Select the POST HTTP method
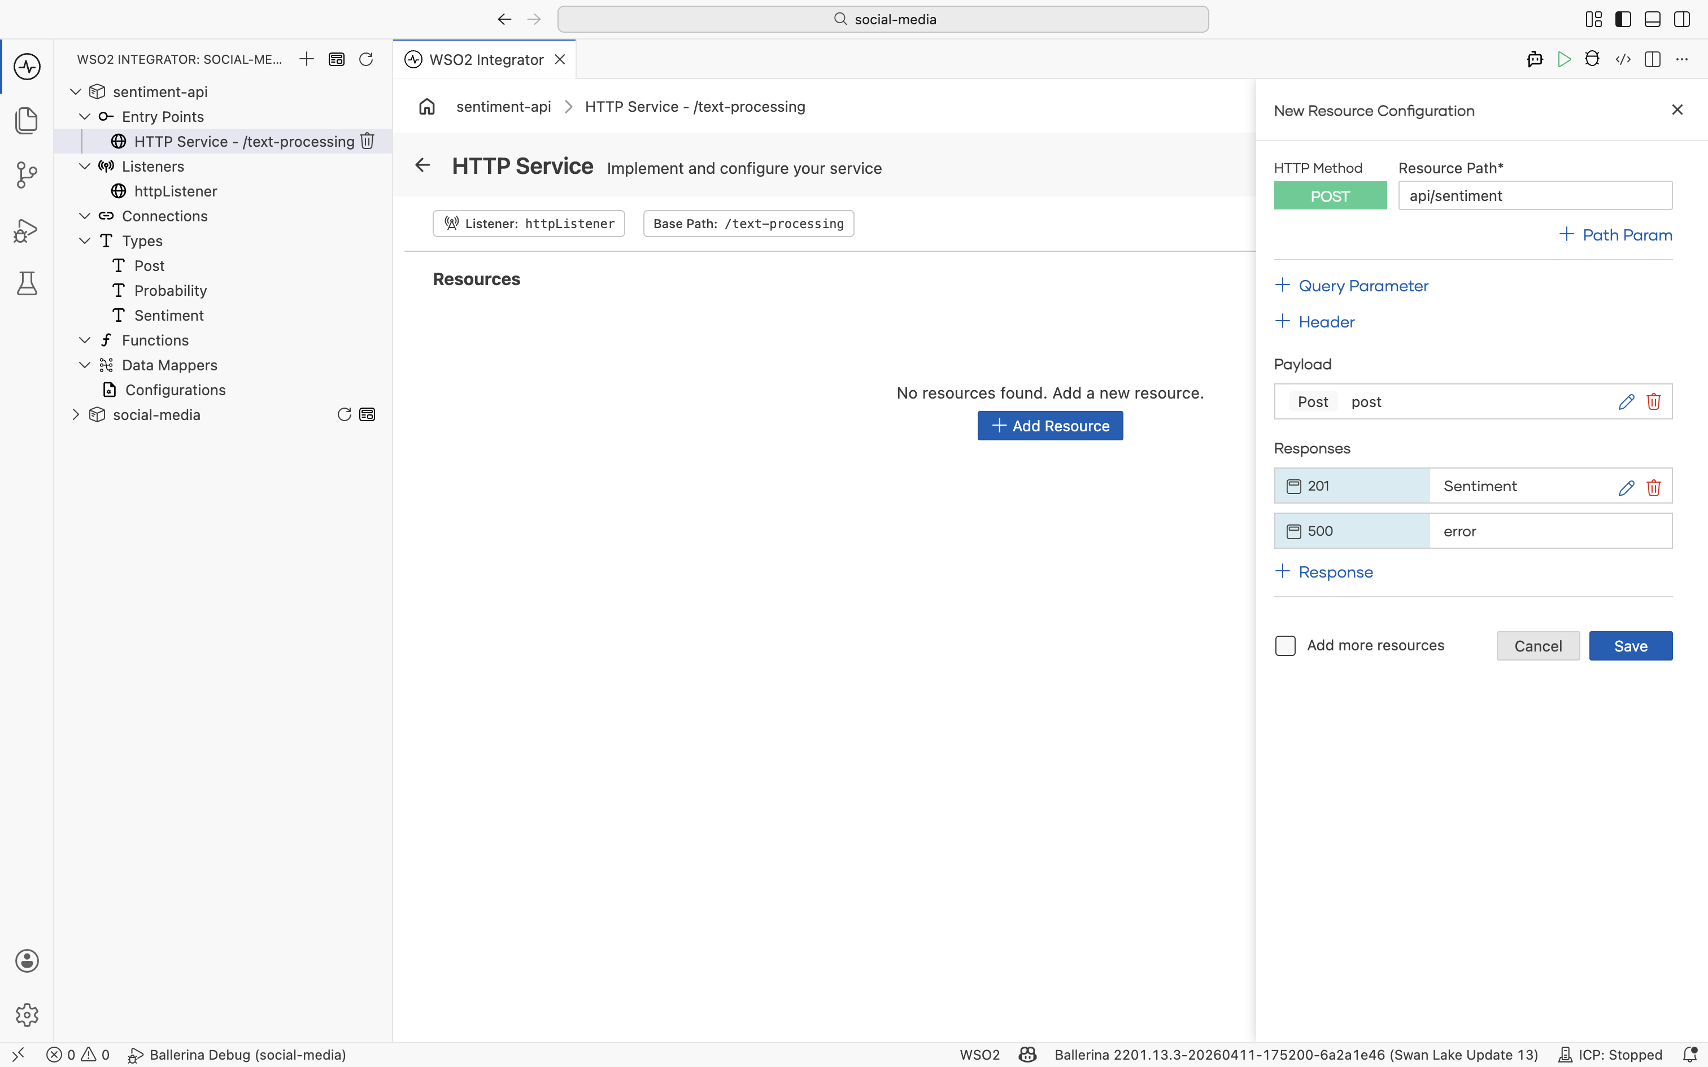The height and width of the screenshot is (1067, 1708). click(1330, 196)
